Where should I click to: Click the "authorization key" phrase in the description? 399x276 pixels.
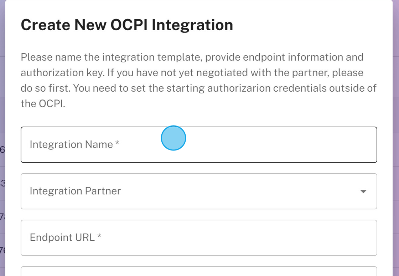(62, 73)
